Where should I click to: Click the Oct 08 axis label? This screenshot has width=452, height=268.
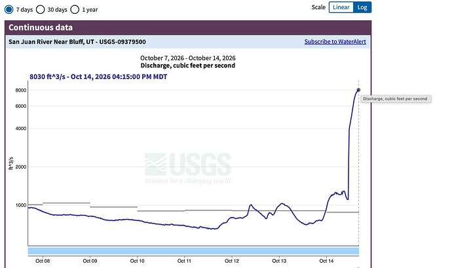[43, 261]
